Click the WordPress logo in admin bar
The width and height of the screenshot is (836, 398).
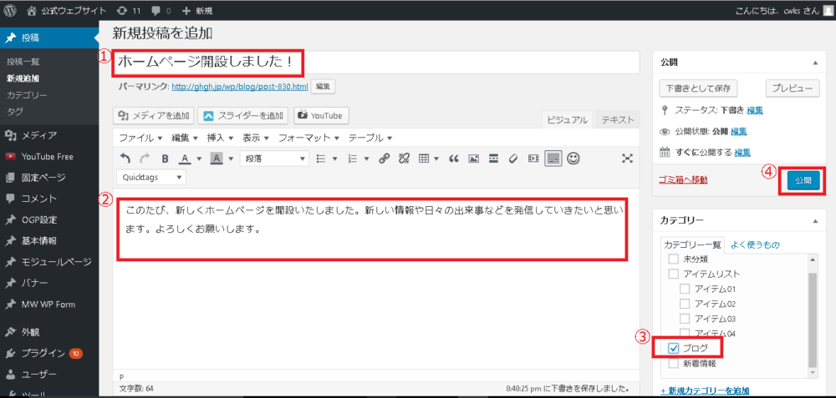10,10
